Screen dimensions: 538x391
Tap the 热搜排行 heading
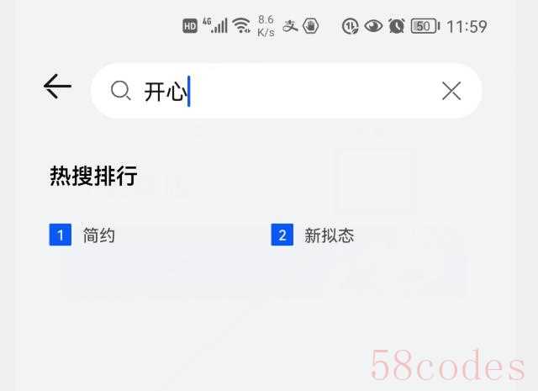click(x=93, y=176)
